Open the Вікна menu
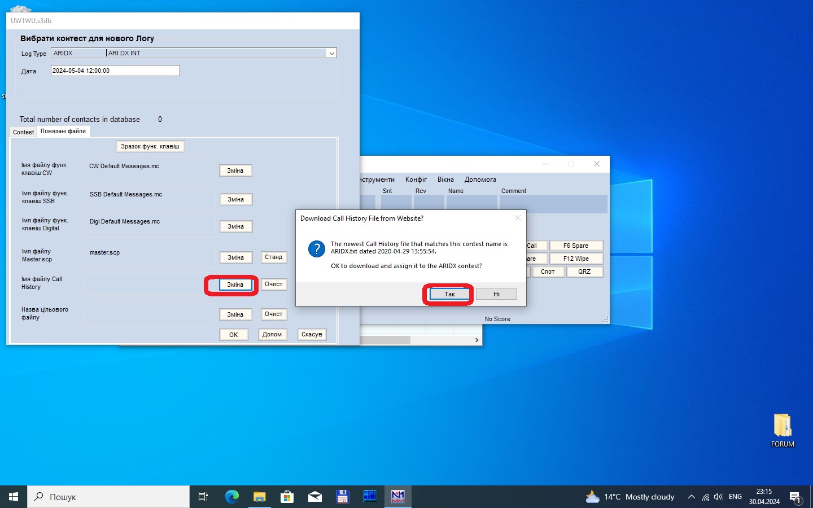The width and height of the screenshot is (813, 508). point(445,179)
